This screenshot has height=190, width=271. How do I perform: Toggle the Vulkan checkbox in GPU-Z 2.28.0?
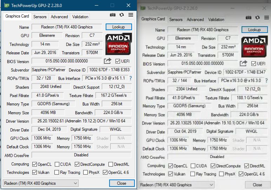click(x=34, y=172)
